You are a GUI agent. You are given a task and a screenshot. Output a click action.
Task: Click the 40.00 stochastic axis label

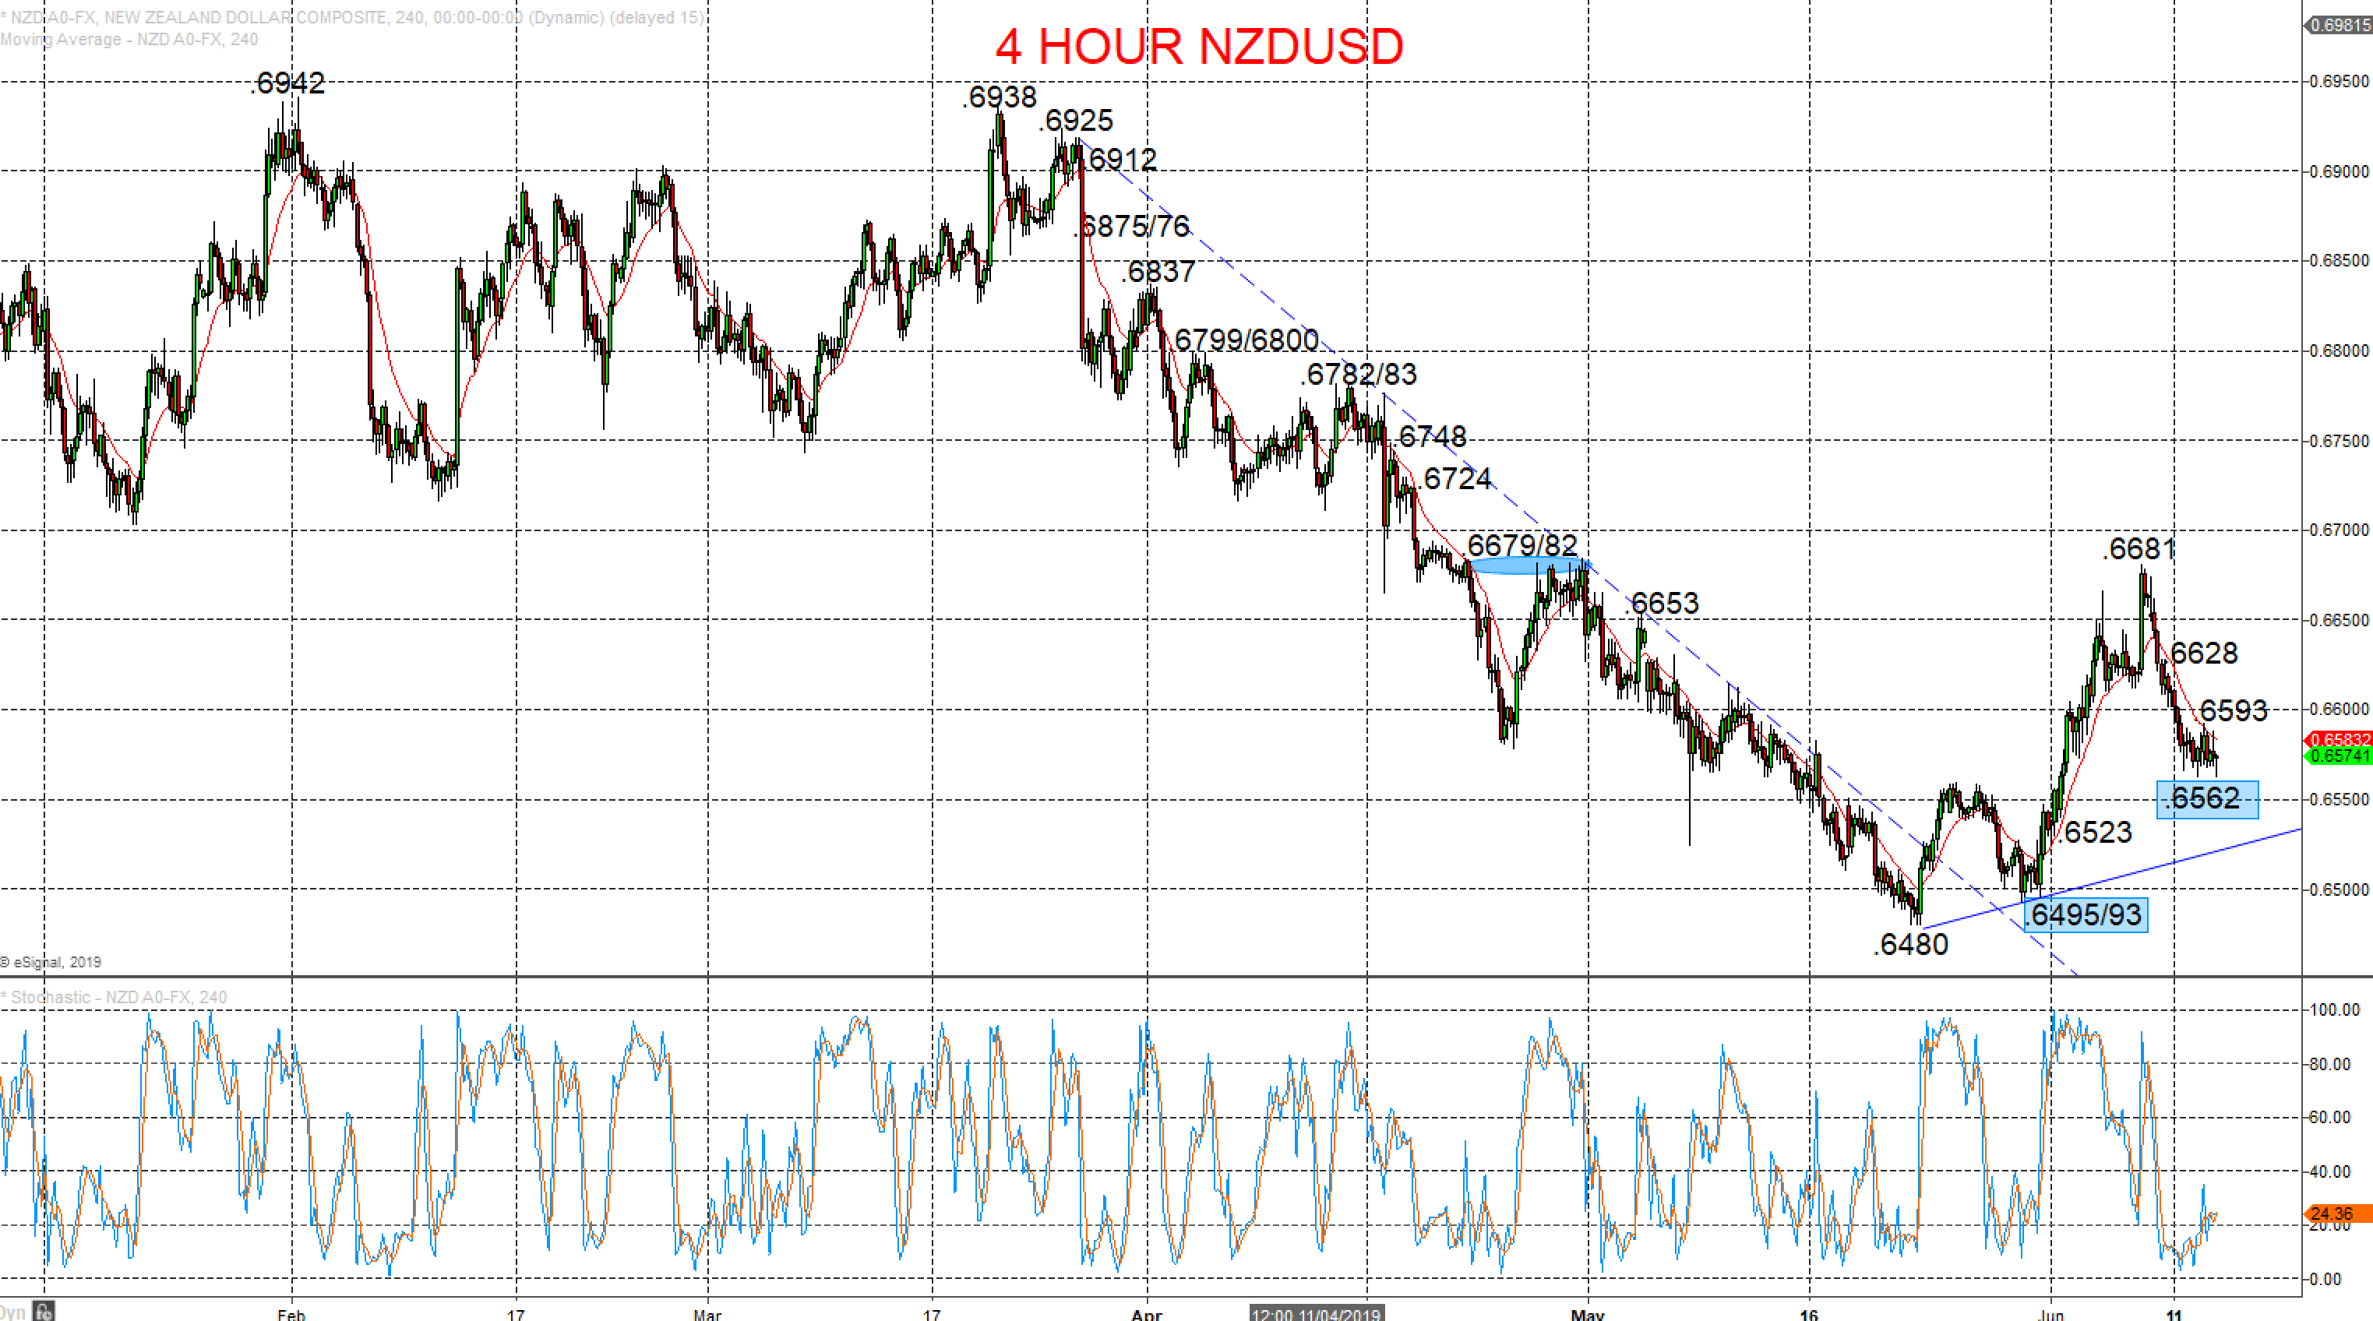pyautogui.click(x=2331, y=1171)
